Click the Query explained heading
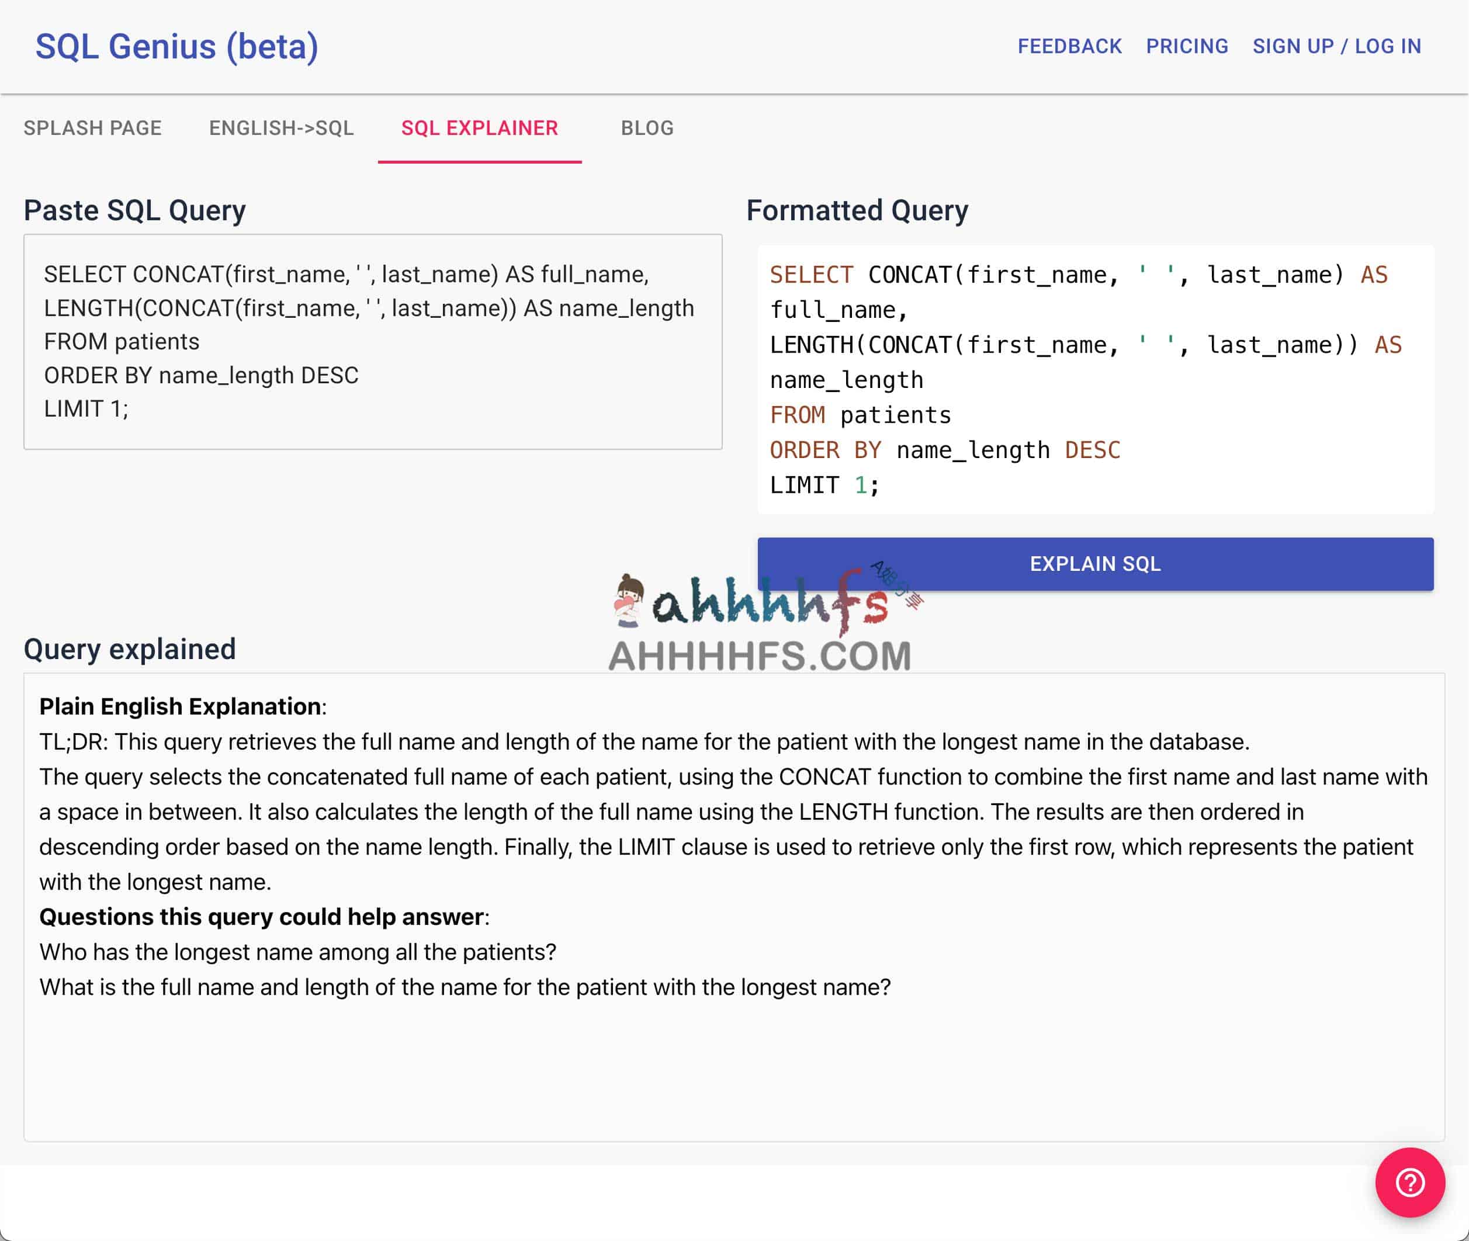 pyautogui.click(x=130, y=649)
